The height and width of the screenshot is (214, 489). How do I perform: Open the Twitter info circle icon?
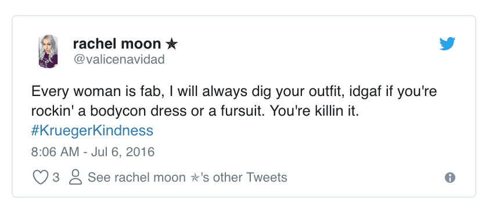coord(450,178)
